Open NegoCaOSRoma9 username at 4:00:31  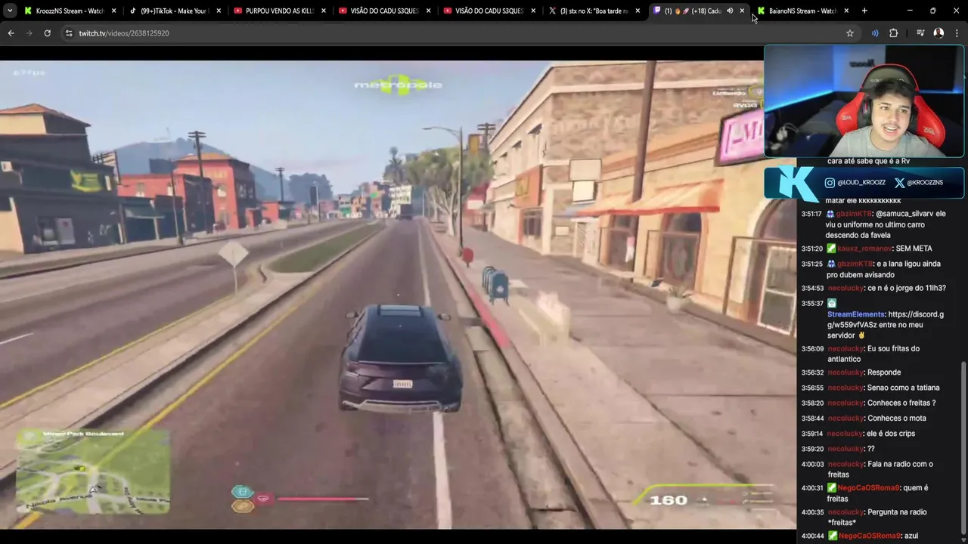868,488
